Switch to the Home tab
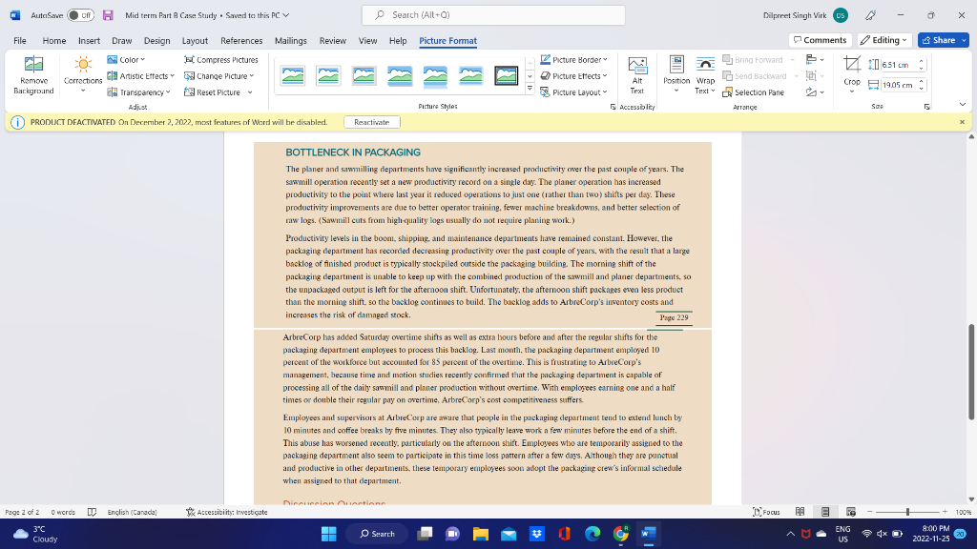This screenshot has height=549, width=977. (54, 40)
